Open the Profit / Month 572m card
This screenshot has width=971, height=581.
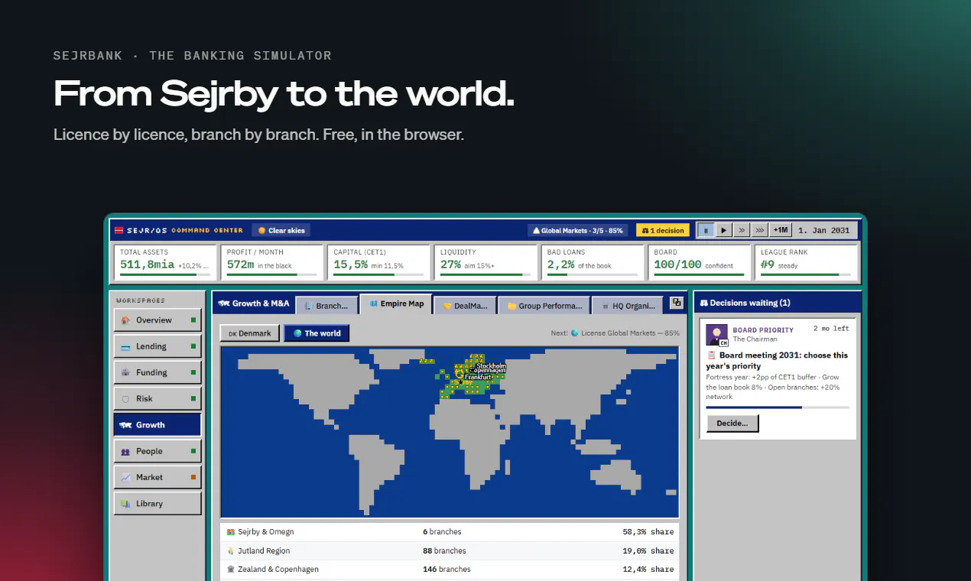click(271, 262)
